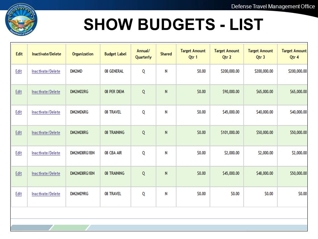
Task: Click Inactivate/Delete for DM2MD9RG row
Action: pyautogui.click(x=46, y=194)
